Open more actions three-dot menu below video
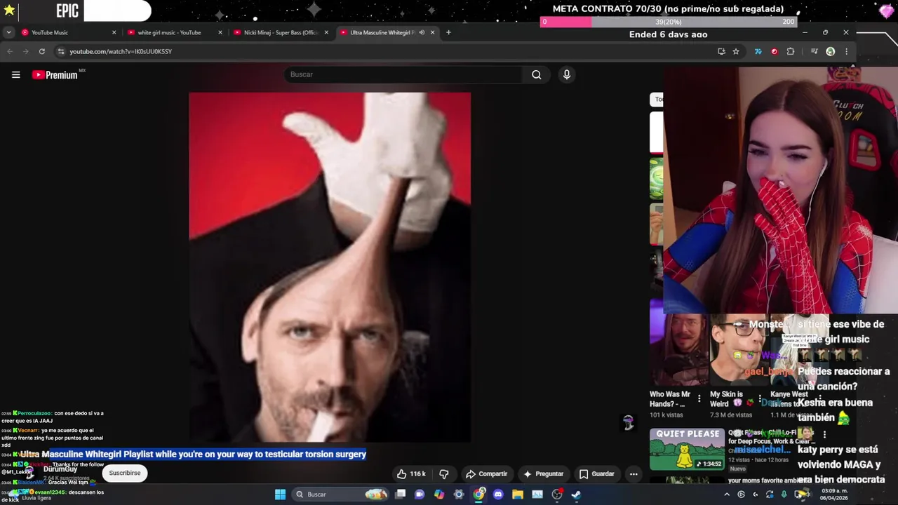The height and width of the screenshot is (505, 898). (634, 474)
